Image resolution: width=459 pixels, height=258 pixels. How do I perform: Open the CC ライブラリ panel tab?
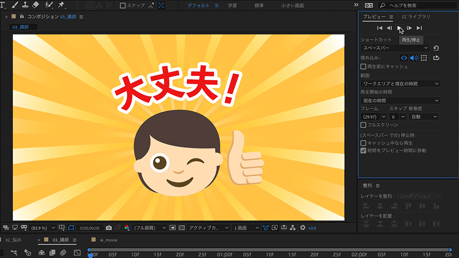point(416,17)
